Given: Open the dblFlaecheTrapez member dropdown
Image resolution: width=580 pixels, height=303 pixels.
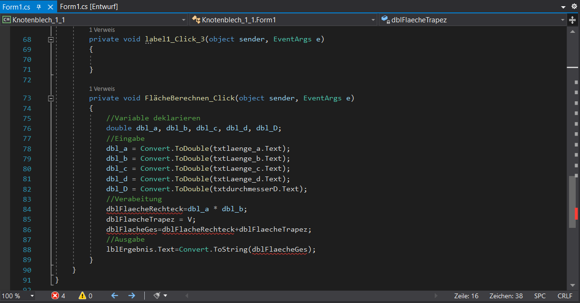Looking at the screenshot, I should [x=562, y=20].
